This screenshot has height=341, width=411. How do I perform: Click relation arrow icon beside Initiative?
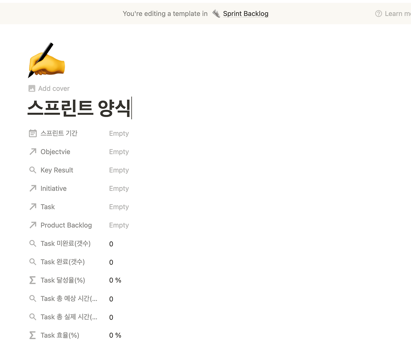pyautogui.click(x=32, y=188)
